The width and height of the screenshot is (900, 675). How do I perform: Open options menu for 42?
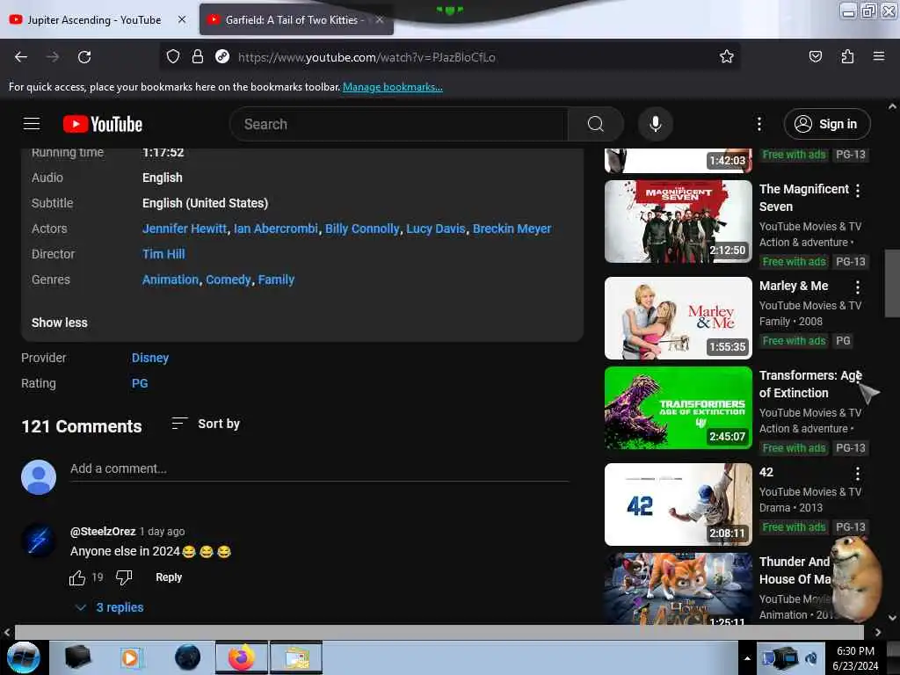point(858,474)
